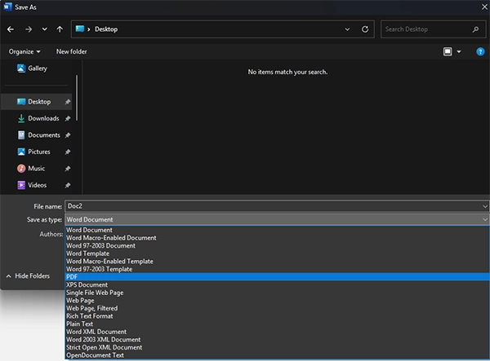Choose Word Document file type
Image resolution: width=490 pixels, height=361 pixels.
(277, 230)
